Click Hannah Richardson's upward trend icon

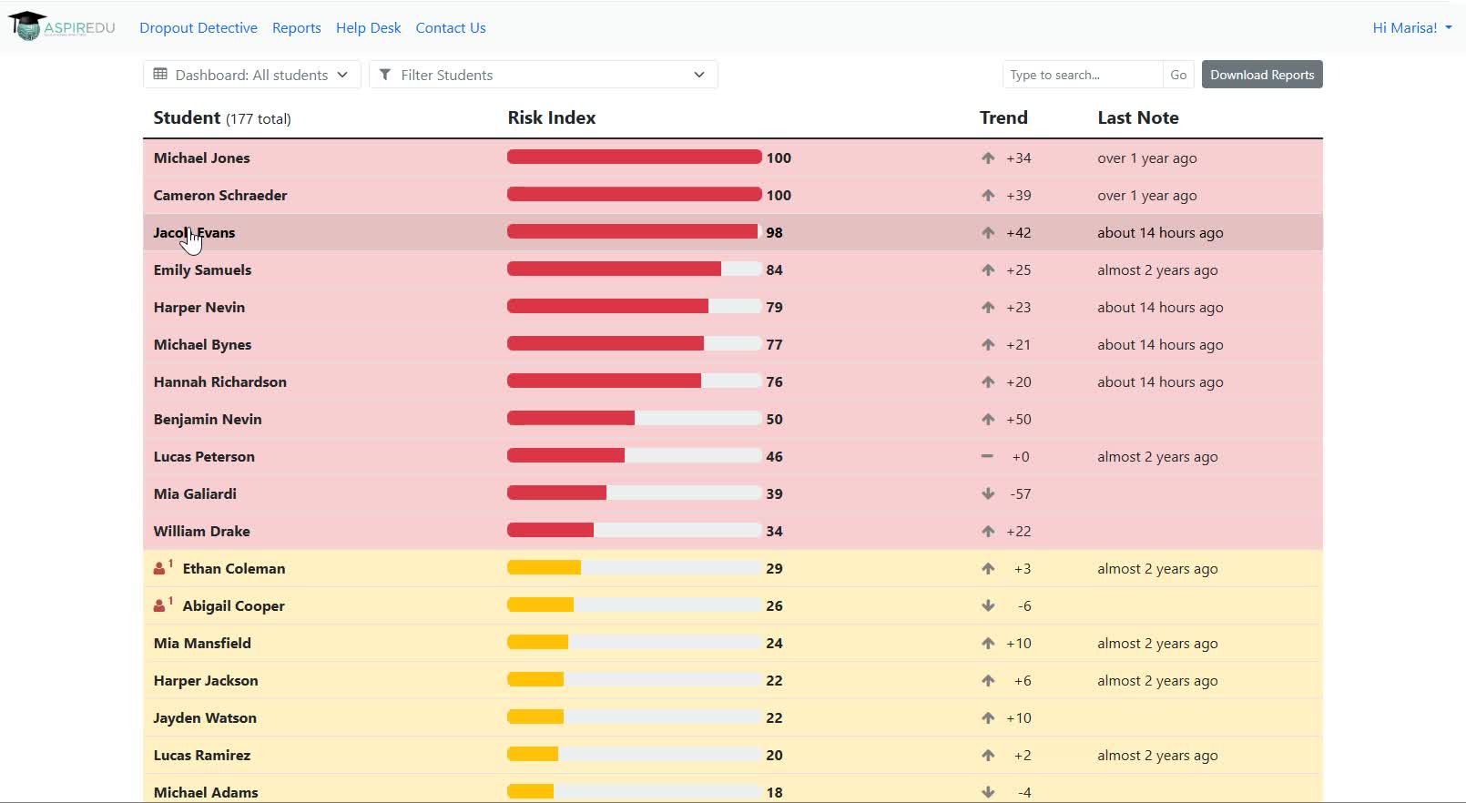tap(988, 382)
